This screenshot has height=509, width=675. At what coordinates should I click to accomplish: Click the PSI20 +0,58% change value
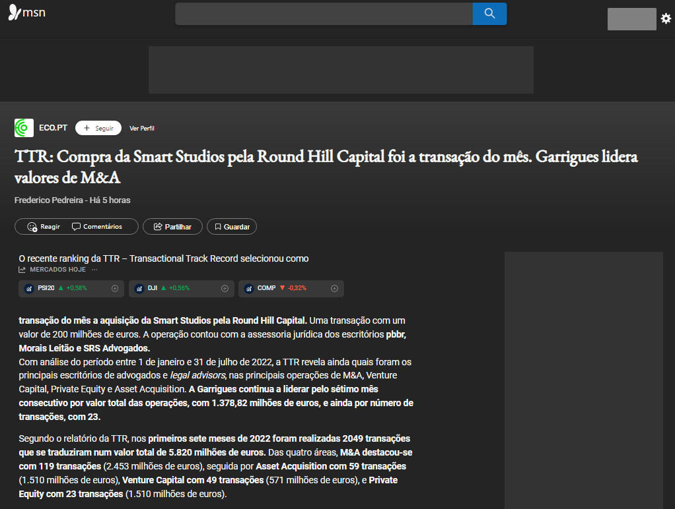coord(76,288)
